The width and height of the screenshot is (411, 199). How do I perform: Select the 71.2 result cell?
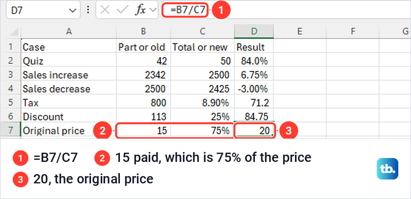254,102
